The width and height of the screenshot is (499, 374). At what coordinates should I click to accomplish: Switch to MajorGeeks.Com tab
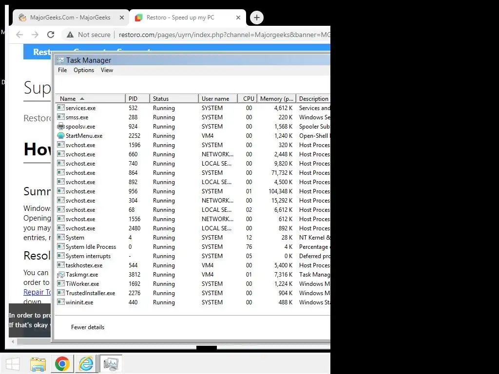point(70,18)
